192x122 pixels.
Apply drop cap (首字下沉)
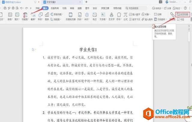coord(135,19)
